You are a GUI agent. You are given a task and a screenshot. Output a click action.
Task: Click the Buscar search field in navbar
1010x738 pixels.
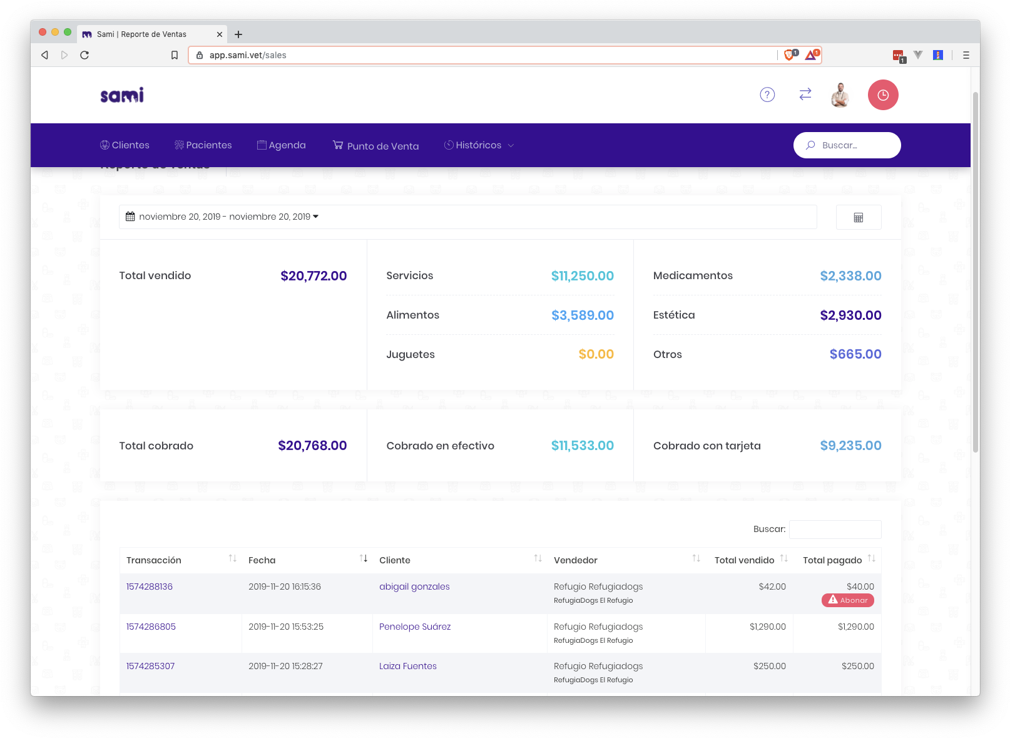847,145
